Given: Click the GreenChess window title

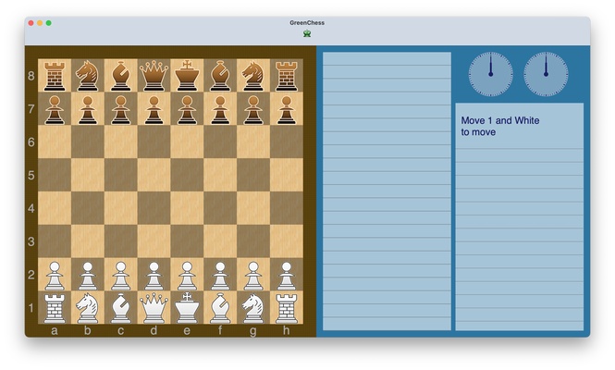Looking at the screenshot, I should tap(307, 23).
